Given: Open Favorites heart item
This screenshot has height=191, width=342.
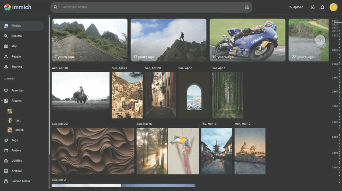Looking at the screenshot, I should (17, 91).
